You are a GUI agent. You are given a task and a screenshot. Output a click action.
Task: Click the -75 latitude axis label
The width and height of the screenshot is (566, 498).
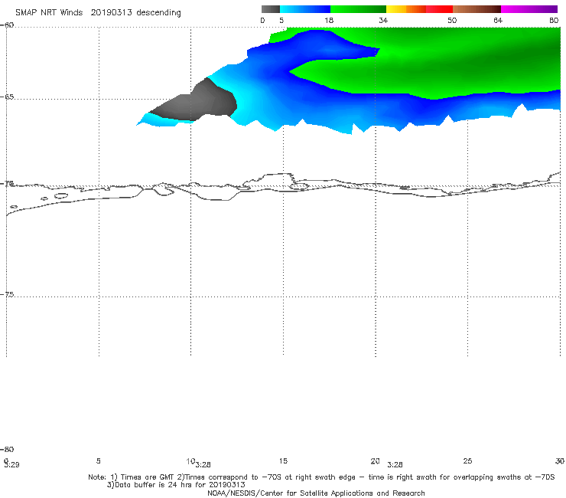7,294
